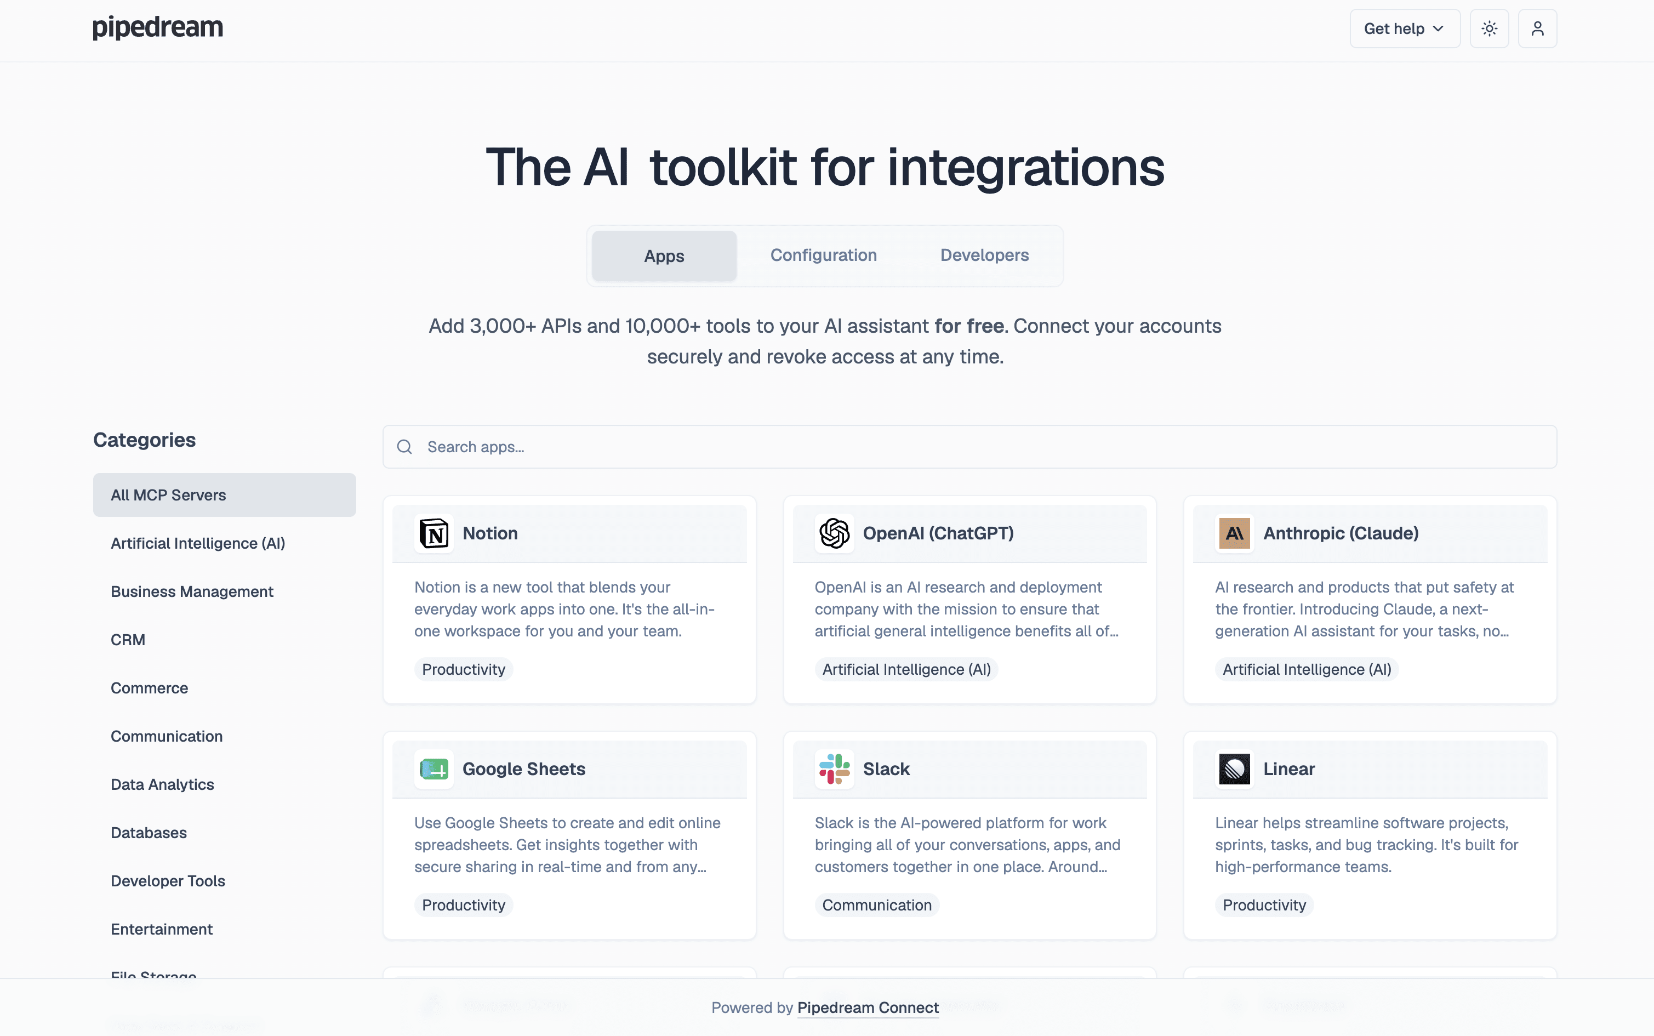The height and width of the screenshot is (1036, 1654).
Task: Click the Notion app icon
Action: 434,533
